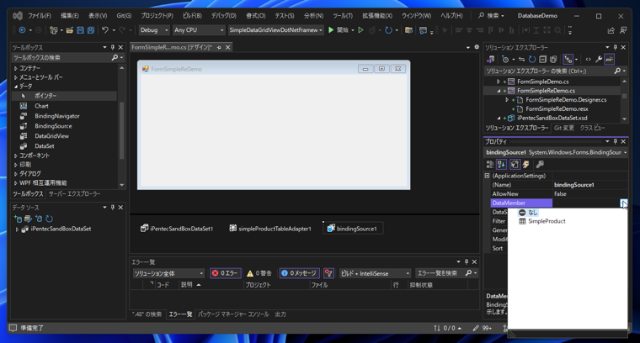This screenshot has width=640, height=343.
Task: Select BindingNavigator in the toolbox
Action: (56, 116)
